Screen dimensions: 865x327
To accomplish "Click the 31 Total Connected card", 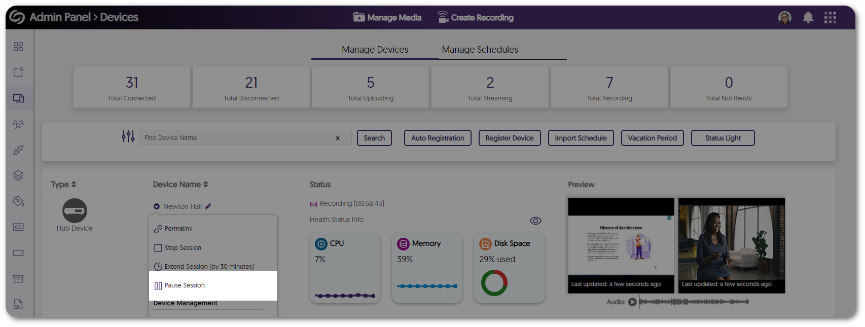I will [x=132, y=87].
